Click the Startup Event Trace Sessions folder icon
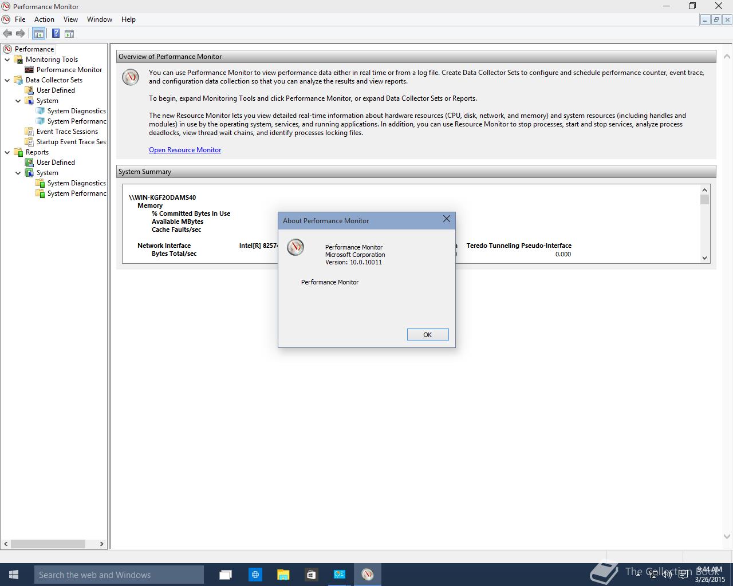This screenshot has width=733, height=586. [29, 142]
